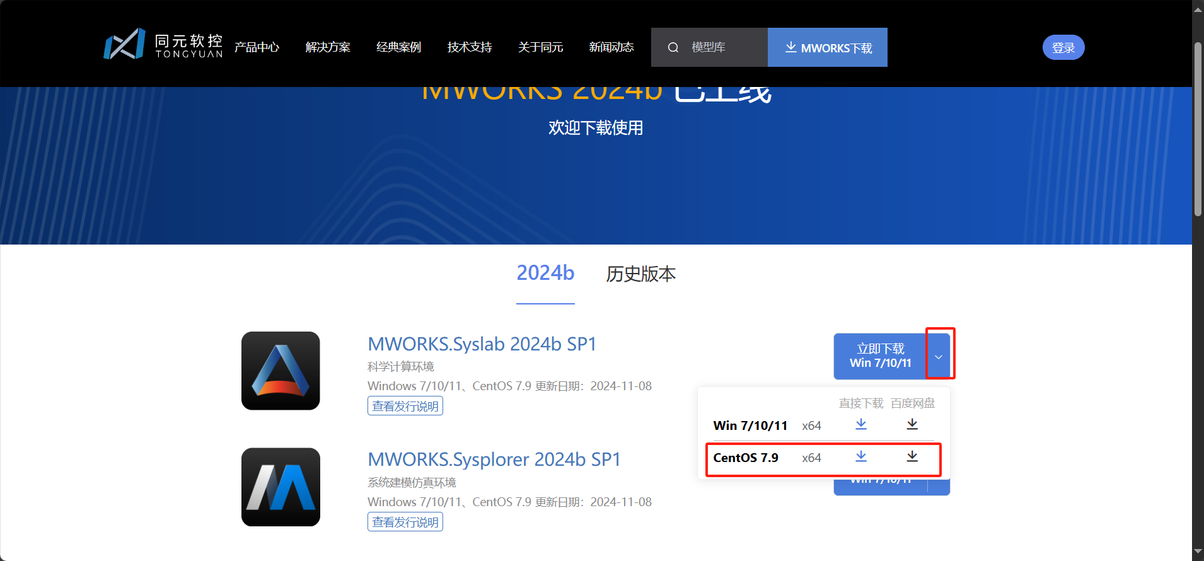Open the 新闻动态 menu
1204x561 pixels.
click(611, 47)
